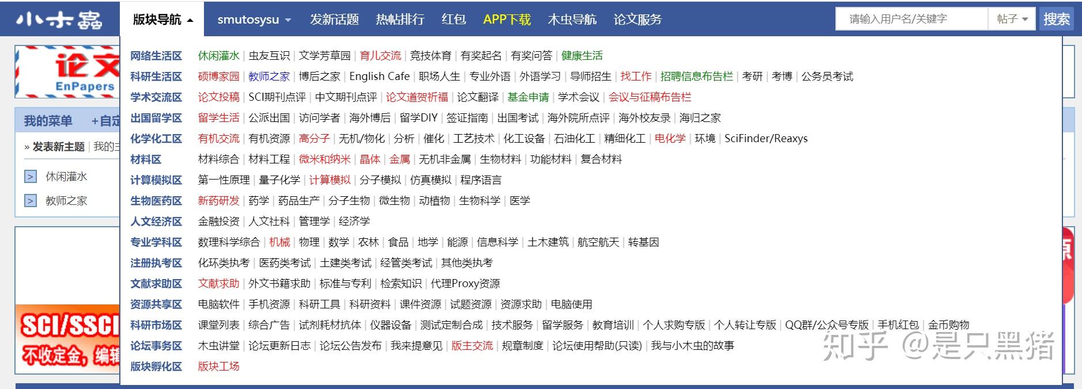Open the 基金申请 board
Image resolution: width=1082 pixels, height=389 pixels.
point(528,97)
